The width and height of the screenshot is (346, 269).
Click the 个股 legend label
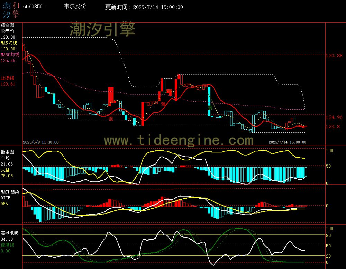coord(5,158)
